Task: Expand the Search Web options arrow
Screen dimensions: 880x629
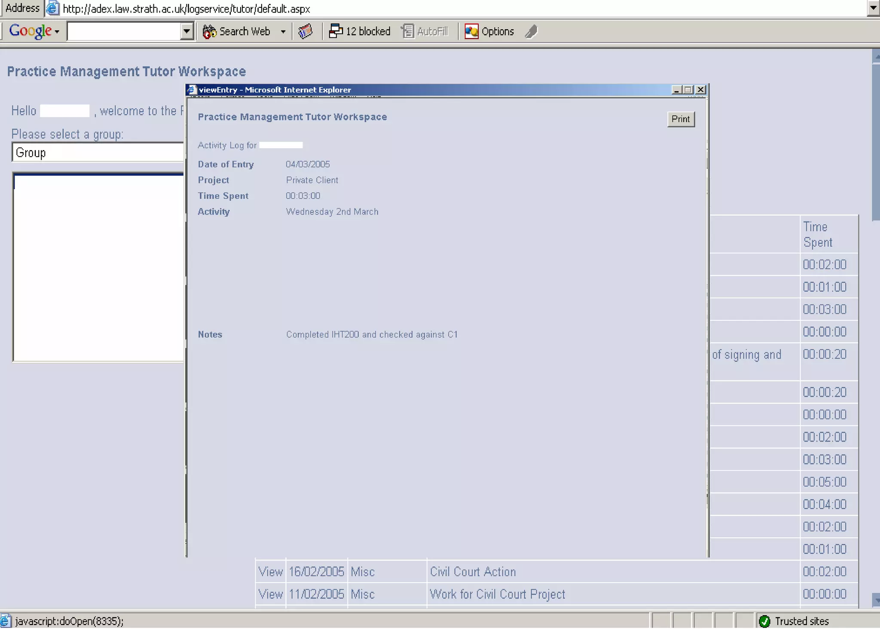Action: [x=283, y=31]
